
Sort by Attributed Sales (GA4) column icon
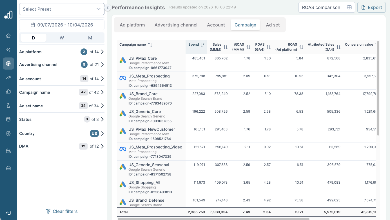coord(338,48)
